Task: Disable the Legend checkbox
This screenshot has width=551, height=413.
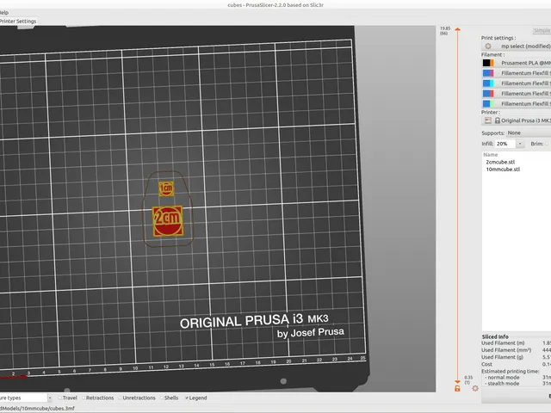Action: pos(187,398)
